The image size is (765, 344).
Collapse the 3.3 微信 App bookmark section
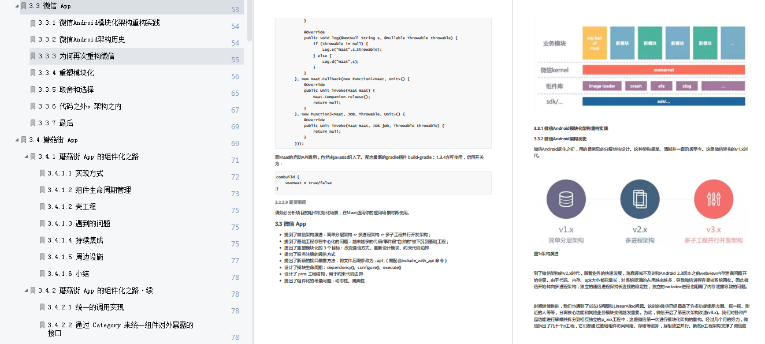point(16,6)
